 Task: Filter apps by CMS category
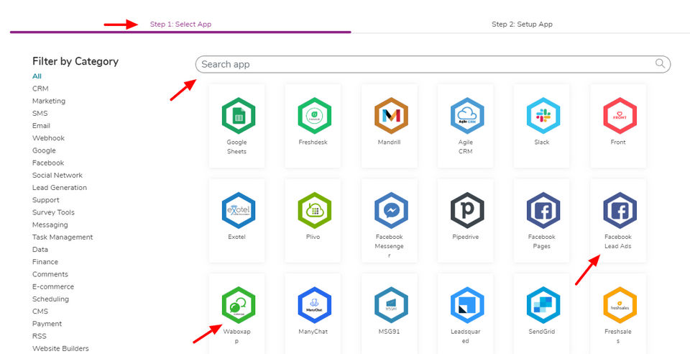point(40,312)
